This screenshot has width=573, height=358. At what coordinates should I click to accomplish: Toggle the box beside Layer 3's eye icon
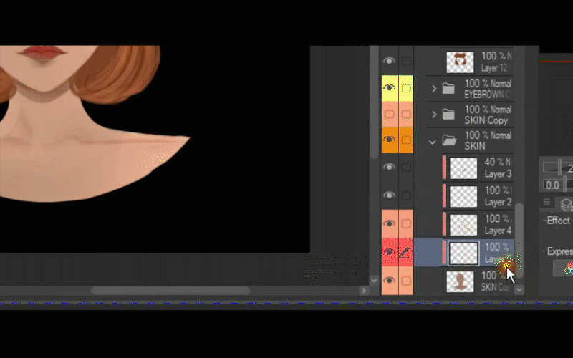405,167
